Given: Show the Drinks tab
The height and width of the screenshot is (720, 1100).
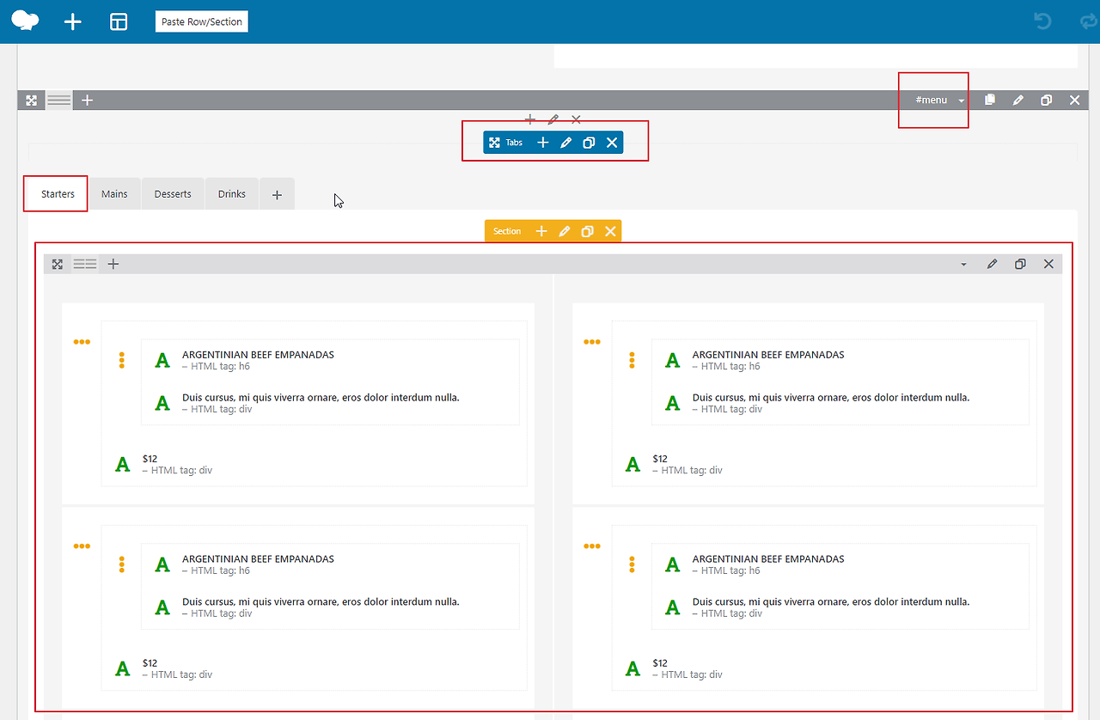Looking at the screenshot, I should coord(232,194).
